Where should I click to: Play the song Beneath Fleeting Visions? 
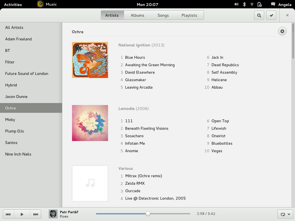pyautogui.click(x=146, y=128)
